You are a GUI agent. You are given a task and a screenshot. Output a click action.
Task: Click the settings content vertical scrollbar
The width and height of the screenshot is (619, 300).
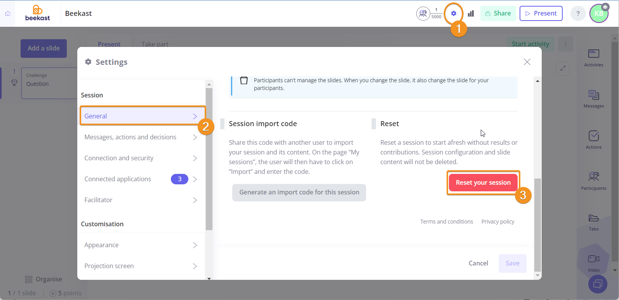[x=537, y=224]
